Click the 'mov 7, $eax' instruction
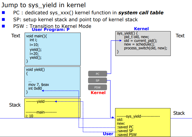The width and height of the screenshot is (192, 137). 39,85
